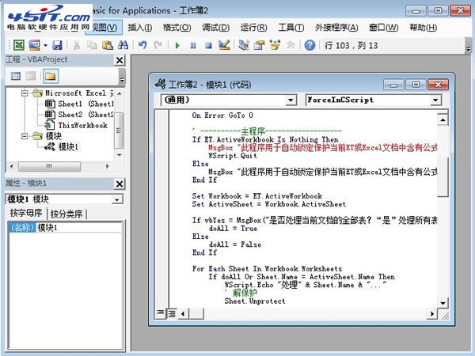The height and width of the screenshot is (356, 475).
Task: Run the macro with the green play icon
Action: pos(177,46)
